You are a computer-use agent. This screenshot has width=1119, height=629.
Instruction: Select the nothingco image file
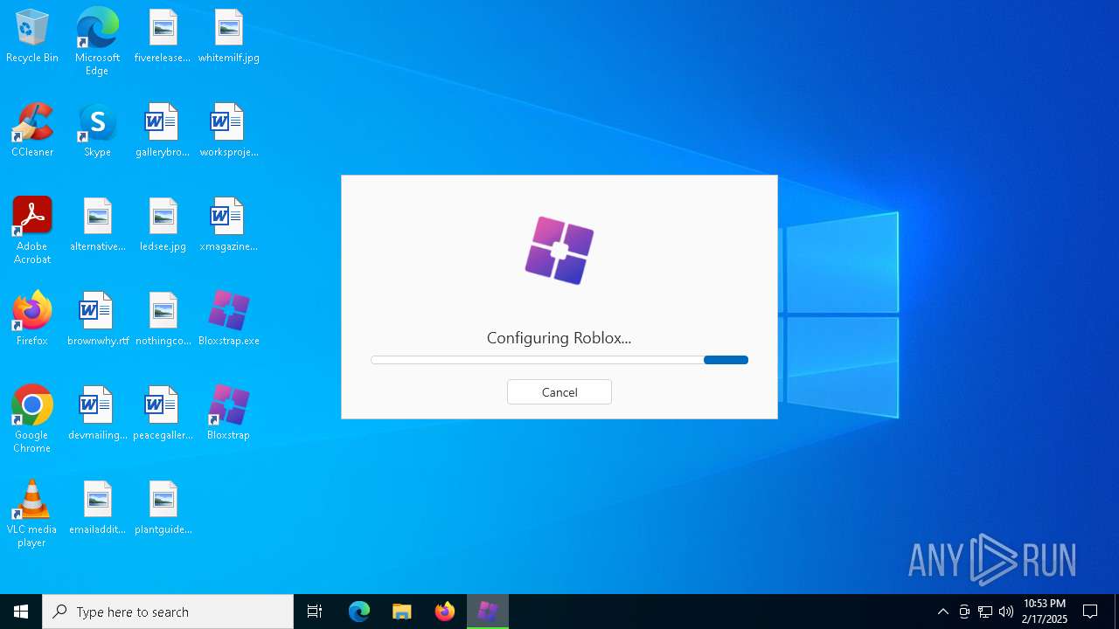[163, 320]
